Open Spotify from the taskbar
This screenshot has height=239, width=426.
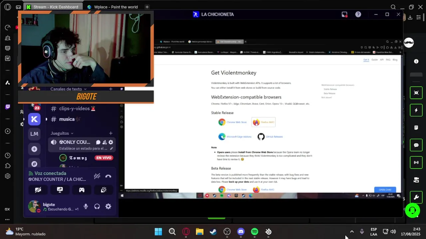255,232
